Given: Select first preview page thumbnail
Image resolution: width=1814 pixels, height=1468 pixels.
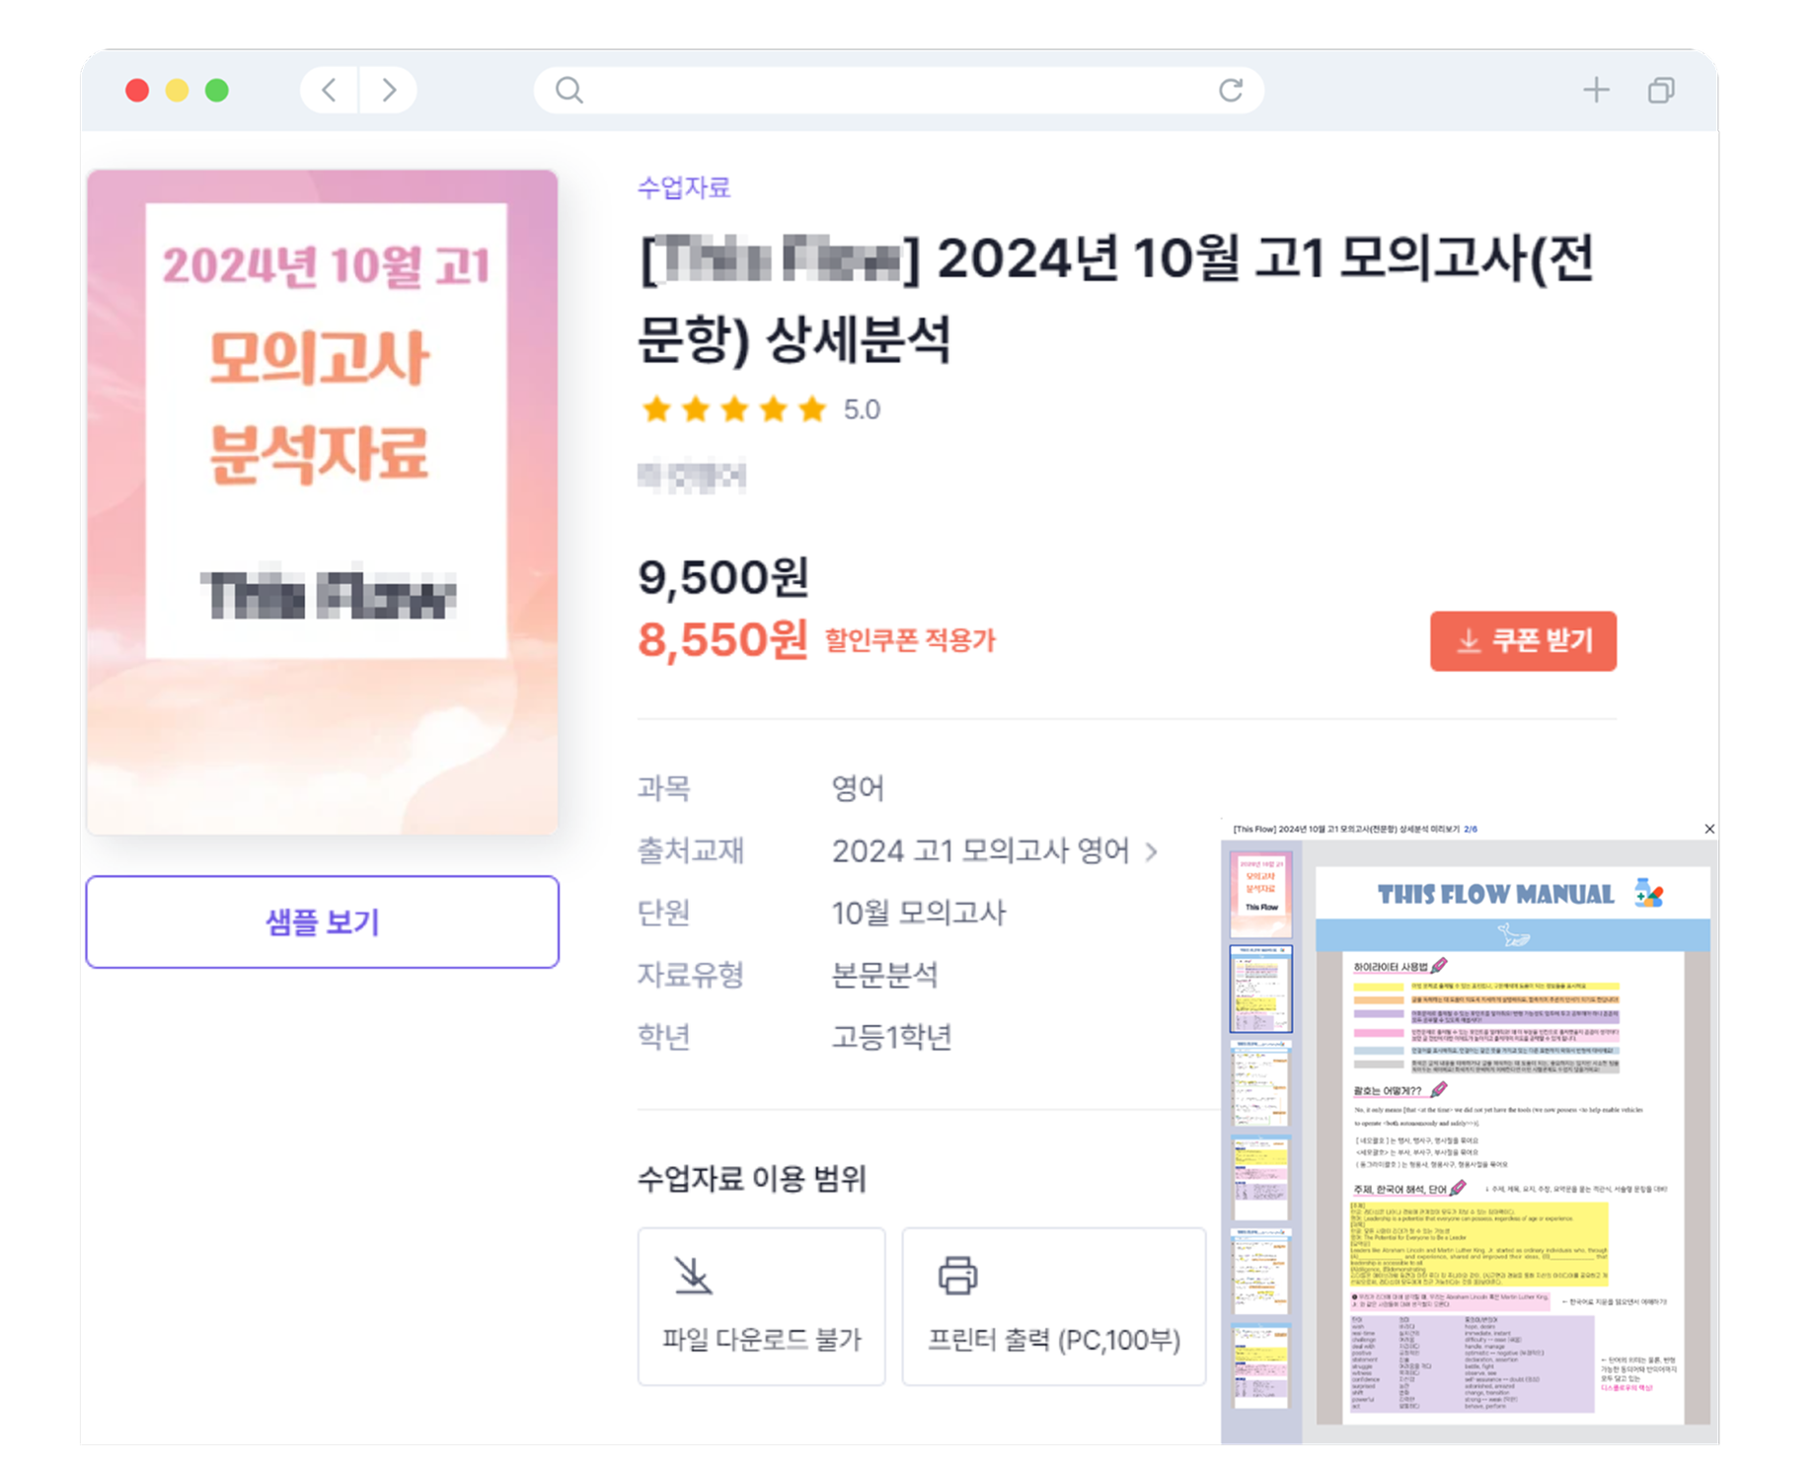Looking at the screenshot, I should 1260,893.
